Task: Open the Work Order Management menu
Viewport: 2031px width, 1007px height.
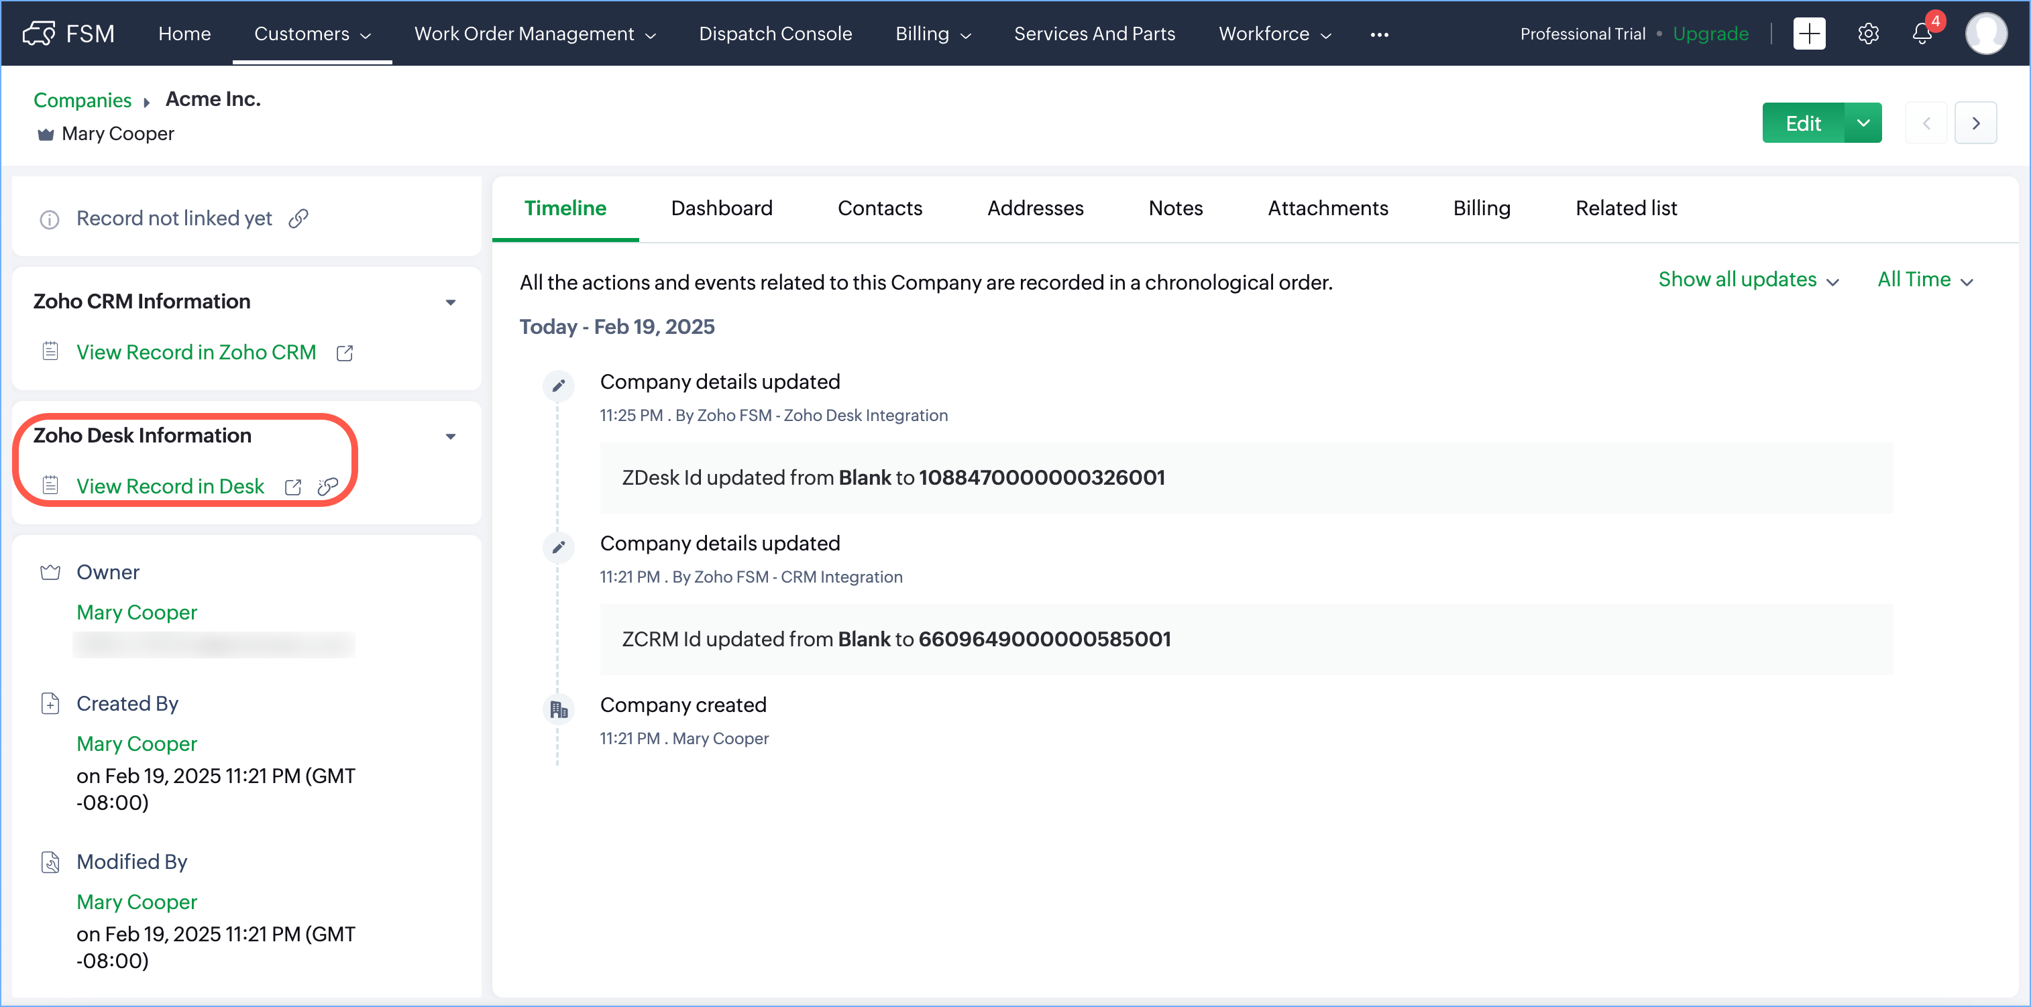Action: tap(535, 34)
